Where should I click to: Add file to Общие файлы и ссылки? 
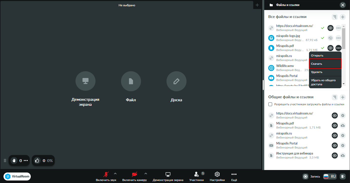pos(343,97)
